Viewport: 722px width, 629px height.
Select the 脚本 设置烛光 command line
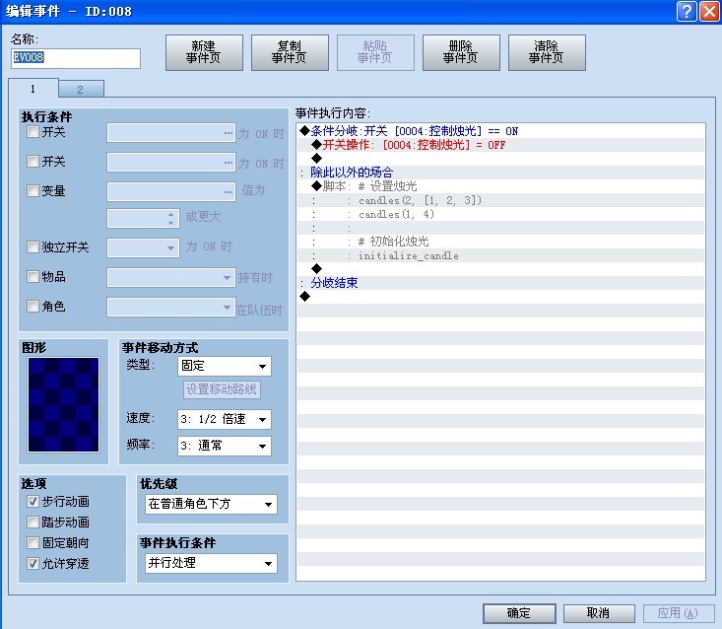500,186
